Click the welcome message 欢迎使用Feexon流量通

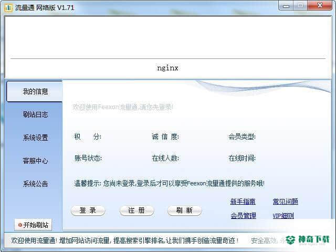(x=122, y=107)
